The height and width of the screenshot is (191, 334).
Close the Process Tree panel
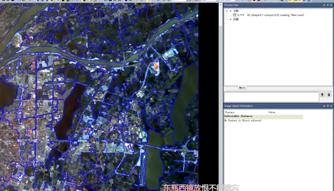tap(331, 5)
